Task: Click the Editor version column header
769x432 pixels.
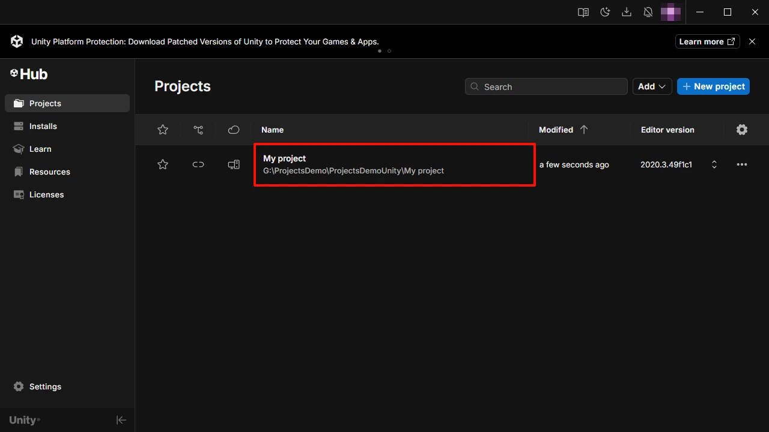Action: coord(667,130)
